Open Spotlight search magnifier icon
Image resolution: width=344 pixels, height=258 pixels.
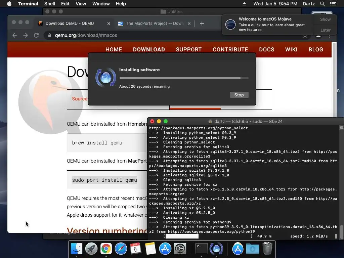[322, 4]
